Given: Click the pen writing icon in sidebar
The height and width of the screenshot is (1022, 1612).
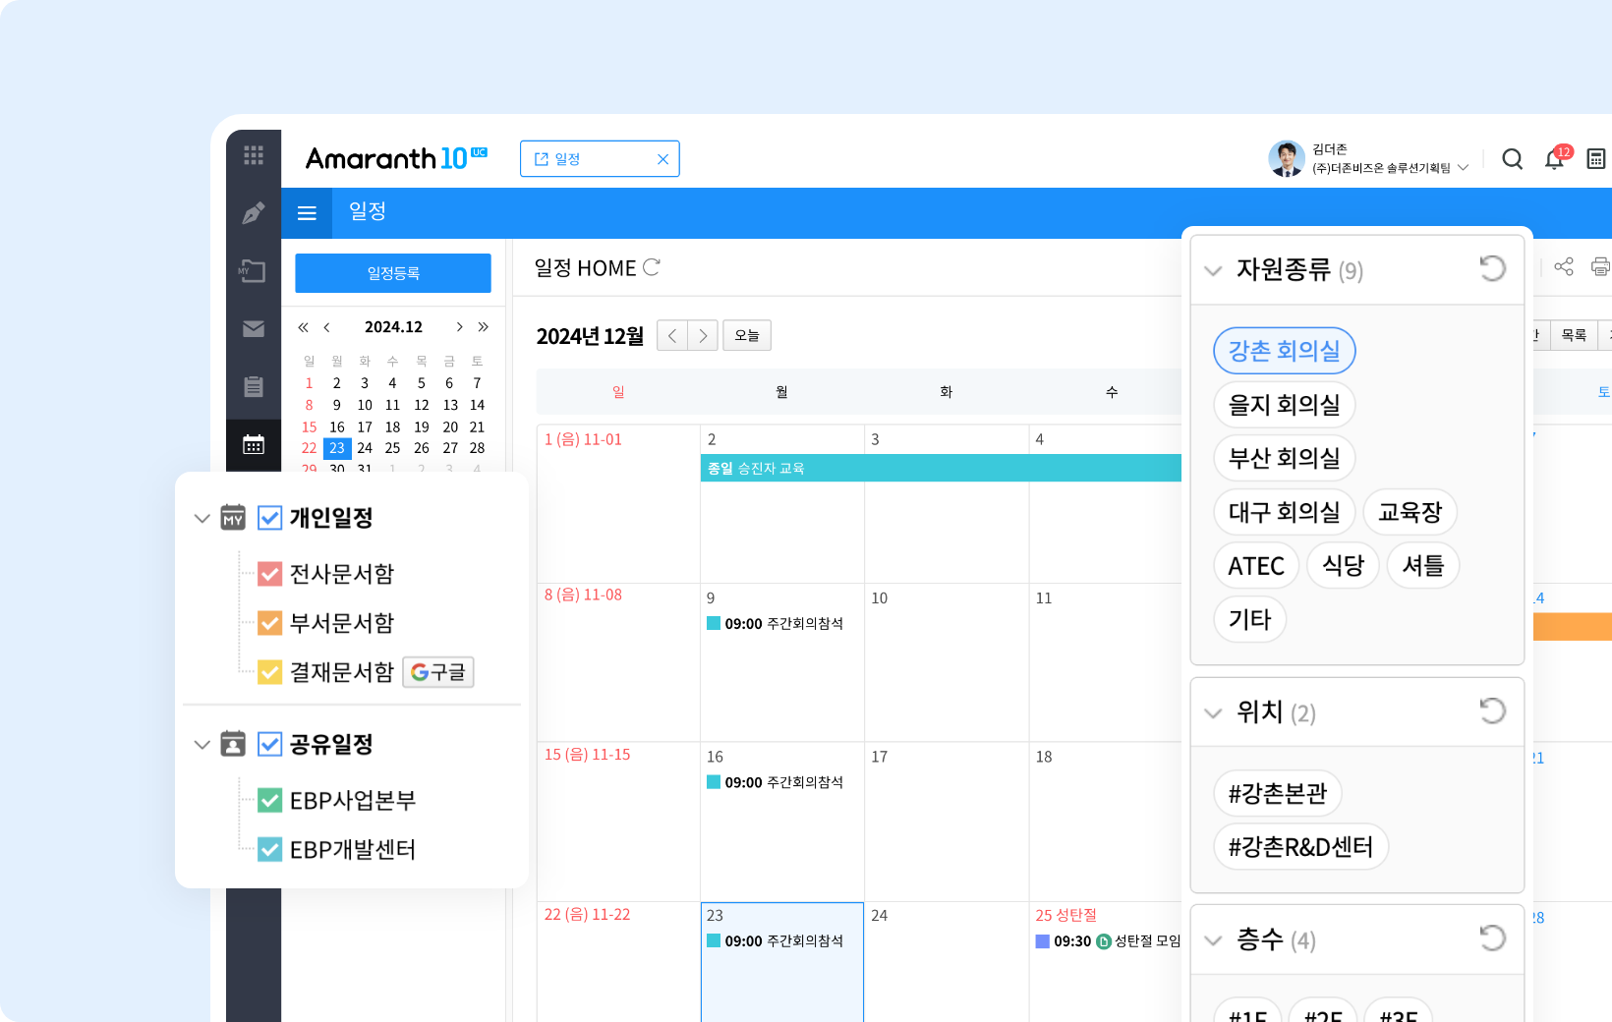Looking at the screenshot, I should [x=254, y=212].
